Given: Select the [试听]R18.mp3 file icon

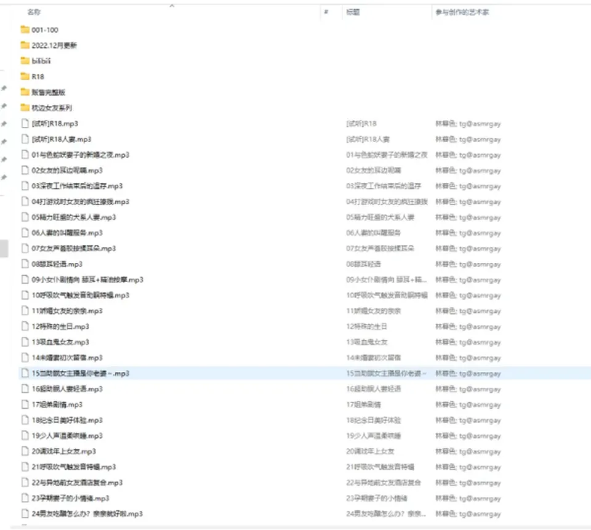Looking at the screenshot, I should tap(25, 123).
